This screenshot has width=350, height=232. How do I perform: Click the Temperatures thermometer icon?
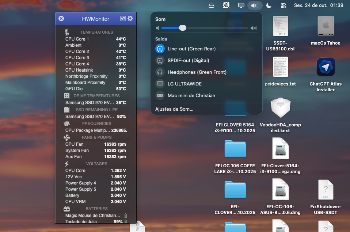tap(66, 32)
